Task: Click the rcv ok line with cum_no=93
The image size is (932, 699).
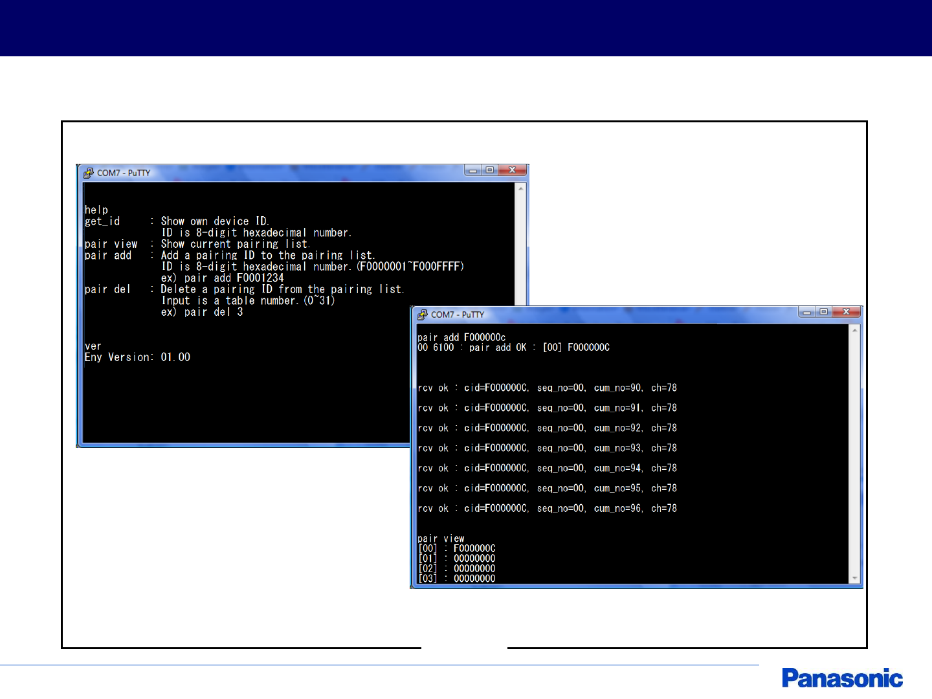Action: 547,448
